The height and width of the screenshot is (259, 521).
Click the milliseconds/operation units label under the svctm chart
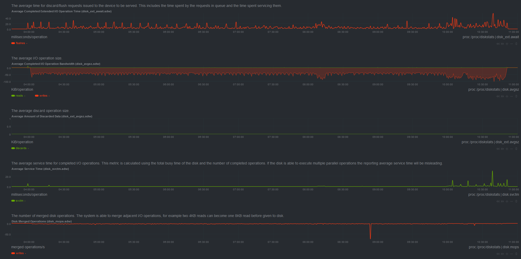click(29, 195)
